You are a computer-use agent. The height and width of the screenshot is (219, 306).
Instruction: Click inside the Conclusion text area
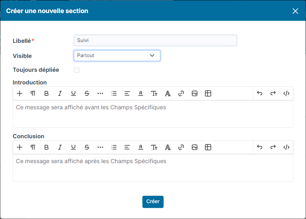[153, 168]
